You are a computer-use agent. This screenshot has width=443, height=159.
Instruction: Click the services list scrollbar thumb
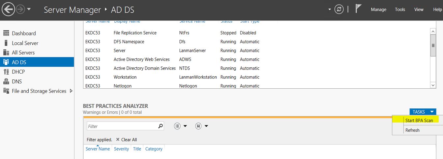coord(433,45)
